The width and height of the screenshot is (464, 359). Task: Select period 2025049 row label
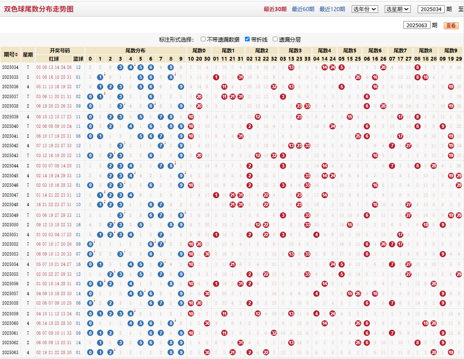coord(10,215)
